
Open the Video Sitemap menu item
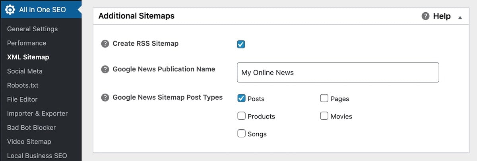(29, 142)
